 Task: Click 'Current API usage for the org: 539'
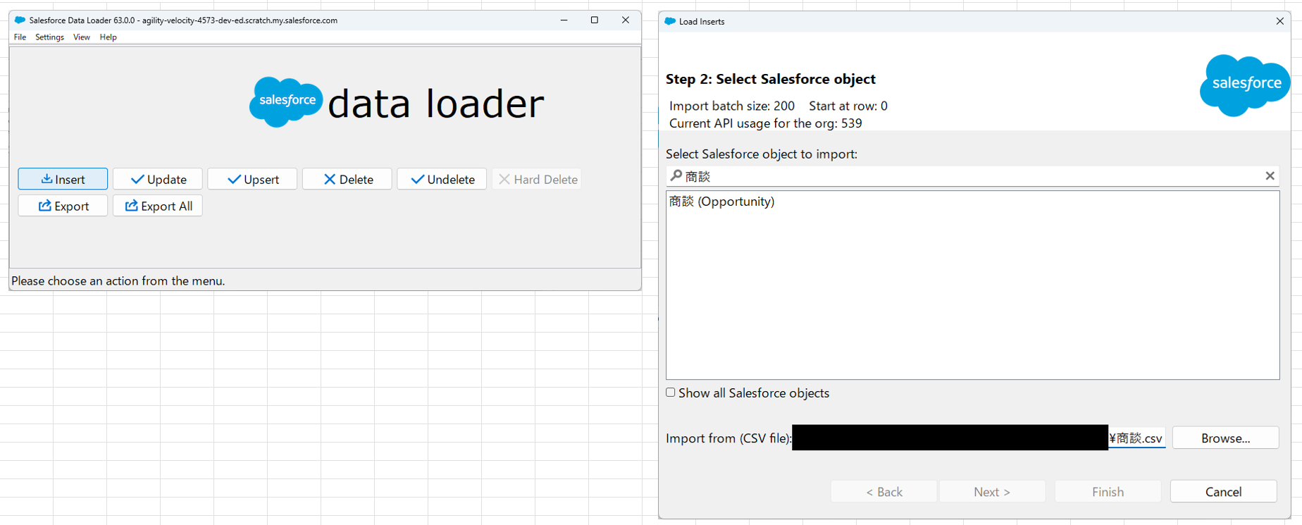(x=765, y=123)
